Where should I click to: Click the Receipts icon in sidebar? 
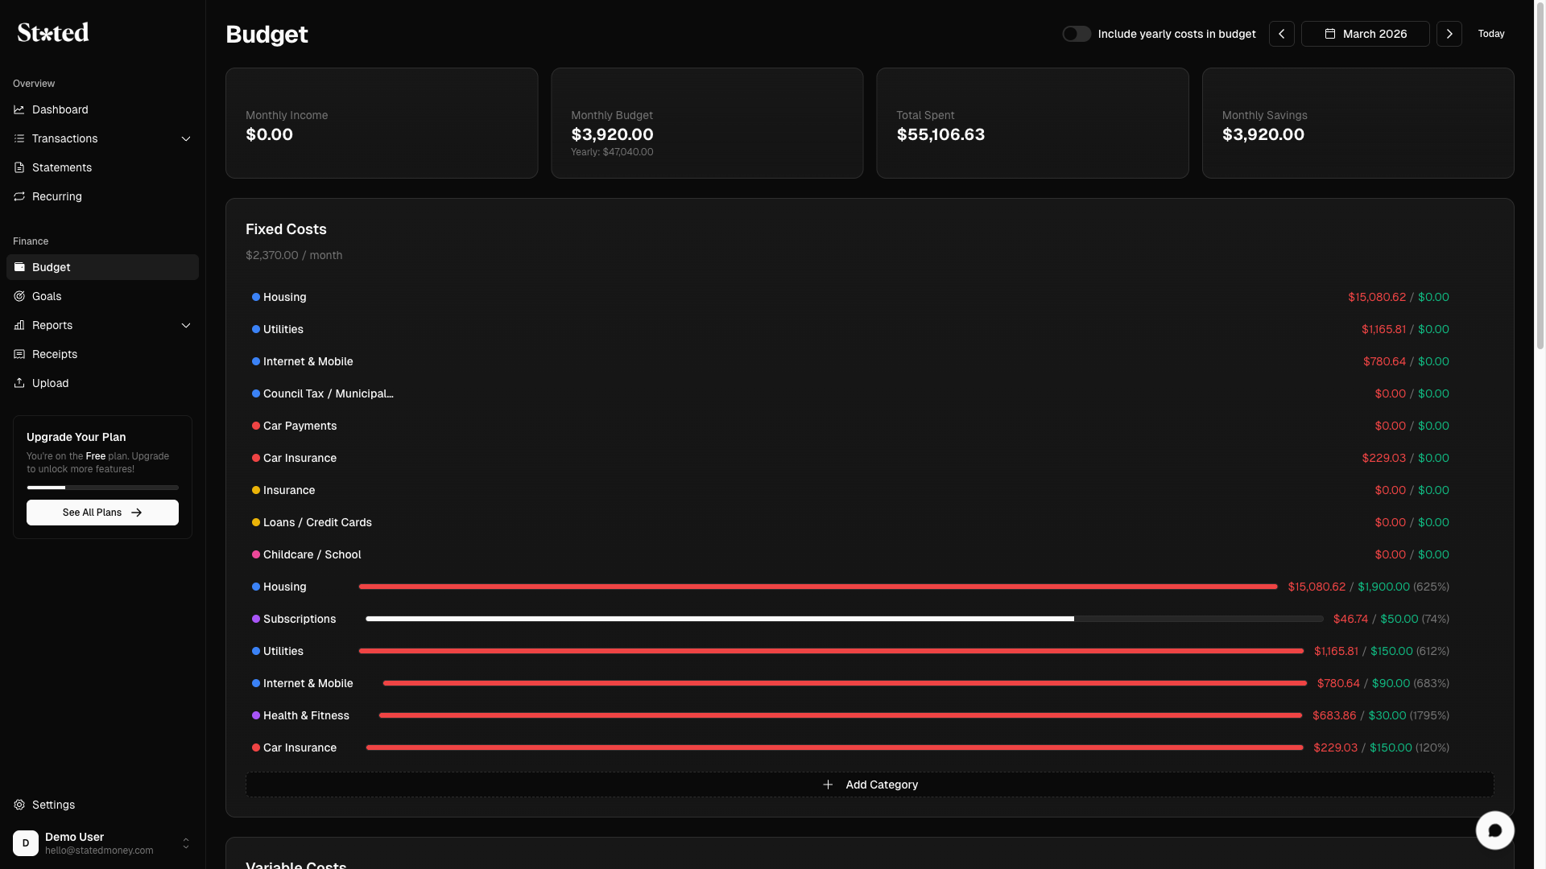(x=19, y=354)
